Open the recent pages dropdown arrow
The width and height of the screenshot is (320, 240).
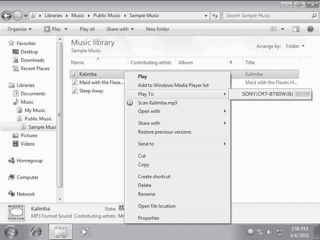[26, 16]
